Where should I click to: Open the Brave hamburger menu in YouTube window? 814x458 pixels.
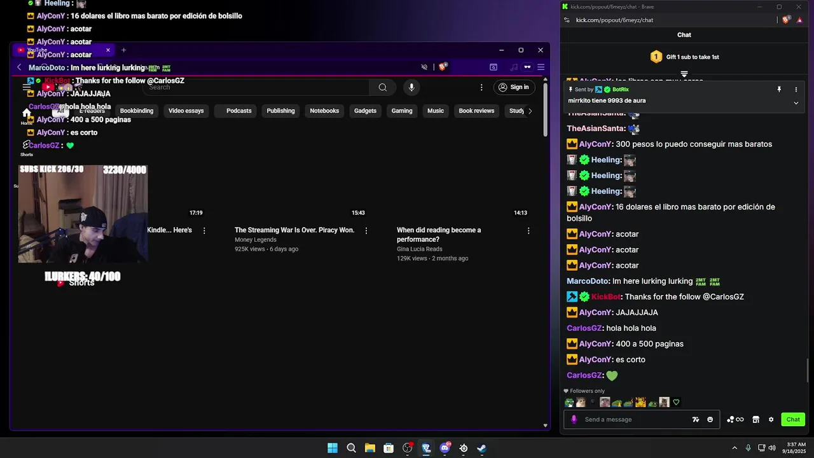(541, 67)
